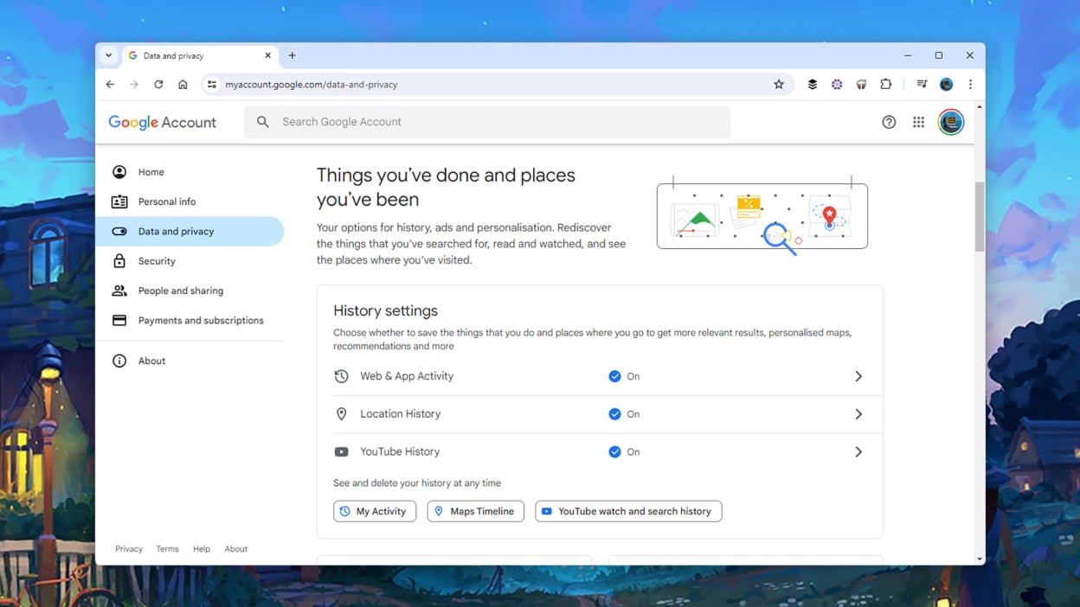Click the My Activity button
The width and height of the screenshot is (1080, 607).
(x=374, y=512)
